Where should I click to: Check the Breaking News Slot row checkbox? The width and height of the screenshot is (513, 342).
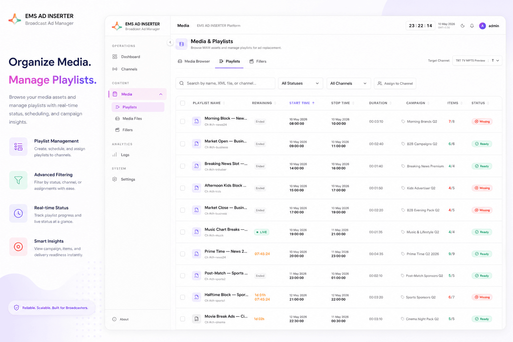(x=183, y=166)
